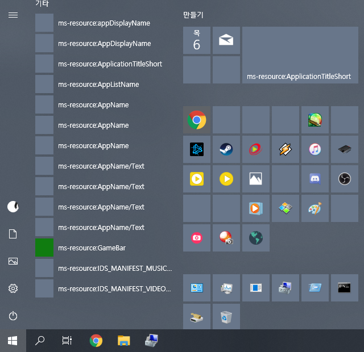Click the user account avatar
Image resolution: width=364 pixels, height=352 pixels.
click(13, 207)
